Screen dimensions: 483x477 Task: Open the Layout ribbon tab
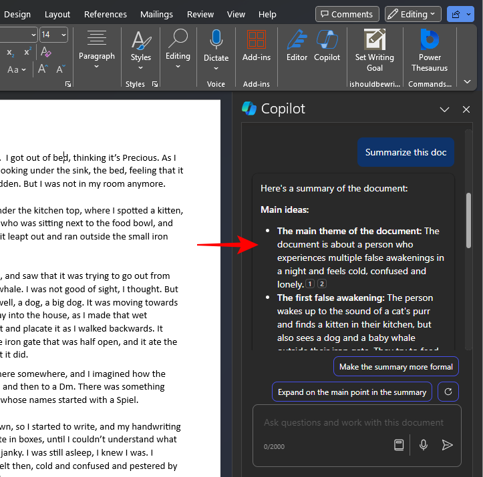[x=57, y=15]
